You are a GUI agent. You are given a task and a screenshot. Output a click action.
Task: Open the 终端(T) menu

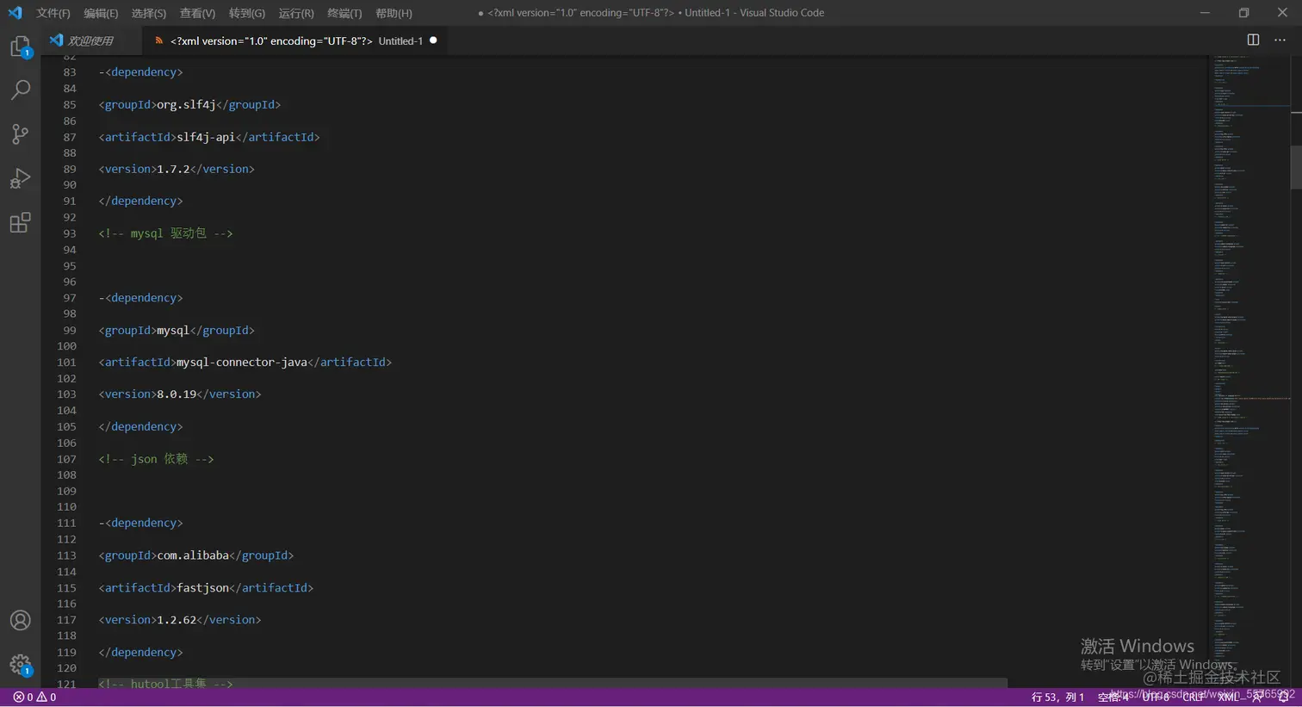coord(344,13)
